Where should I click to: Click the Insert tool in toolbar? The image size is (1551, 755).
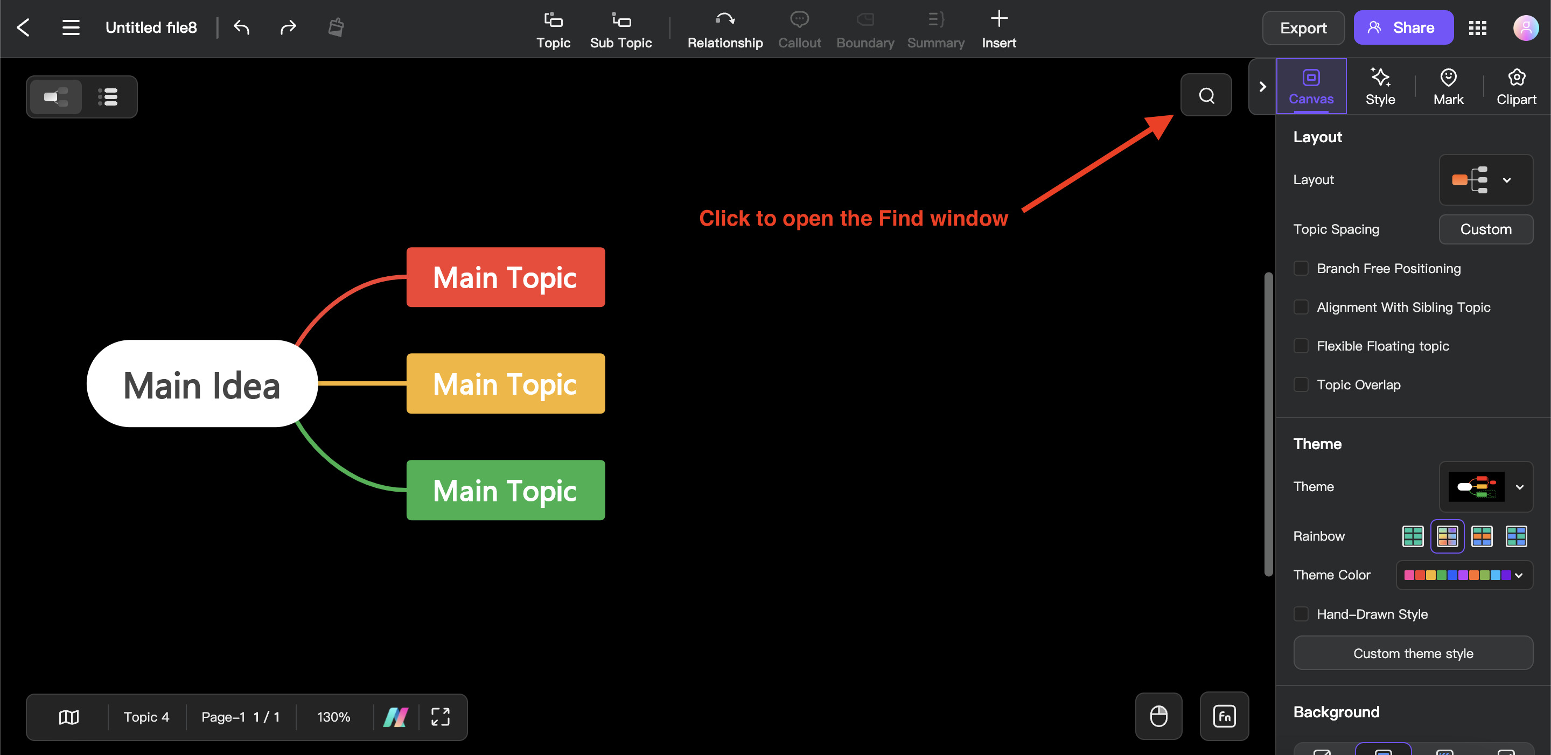pyautogui.click(x=1000, y=27)
